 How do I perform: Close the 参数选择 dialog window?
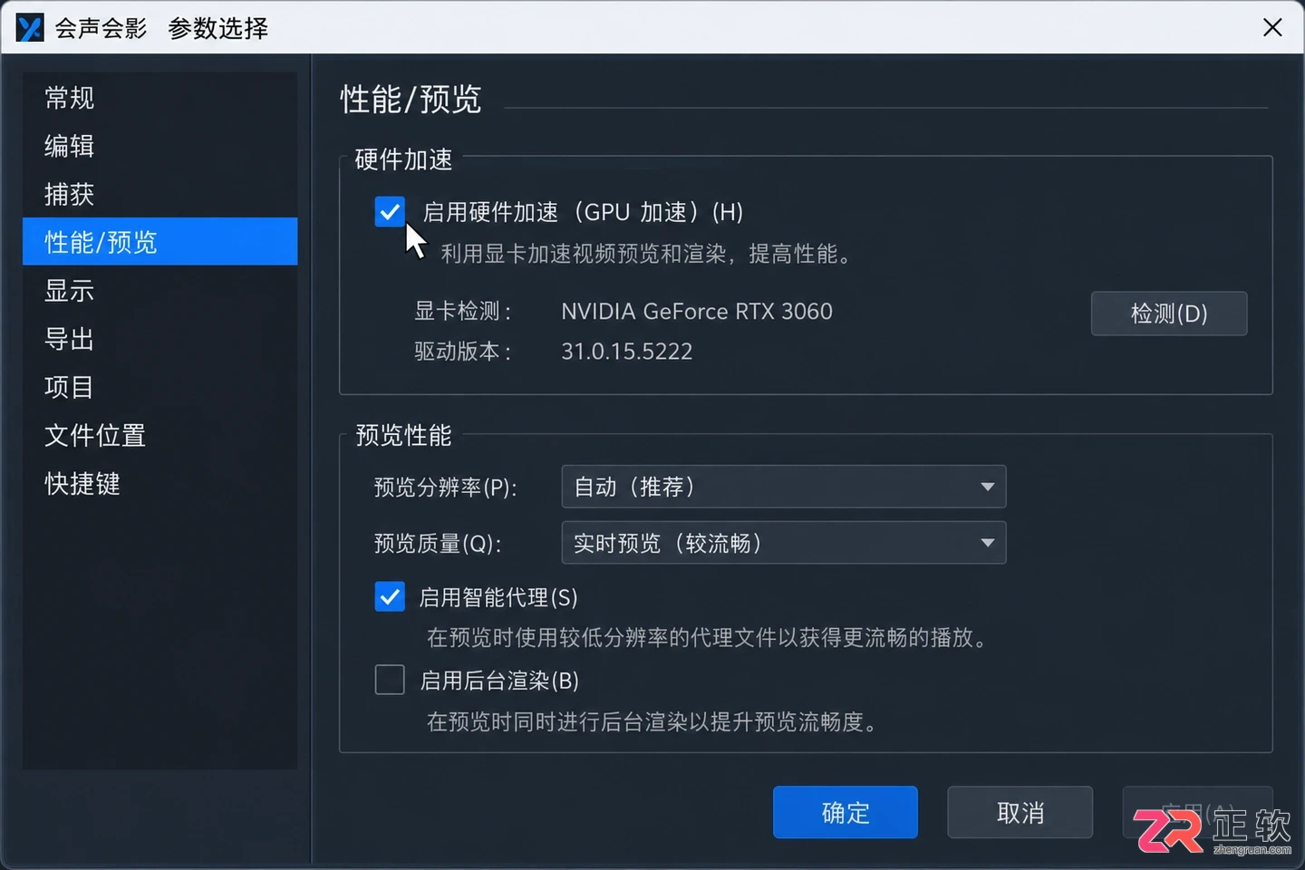[x=1272, y=28]
